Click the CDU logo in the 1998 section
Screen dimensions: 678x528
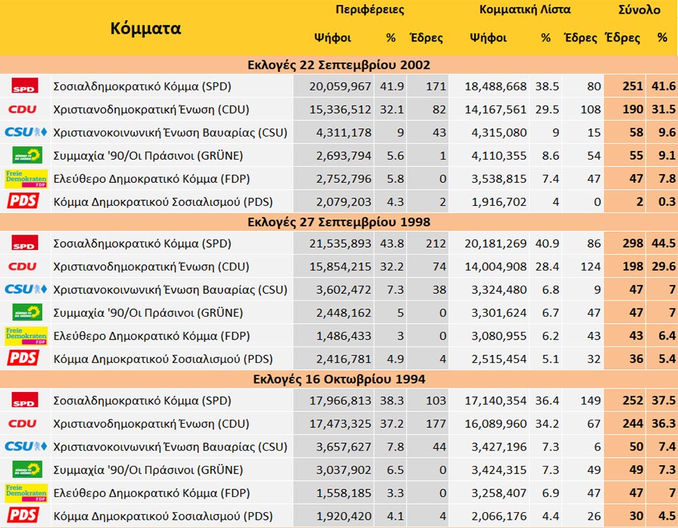23,266
